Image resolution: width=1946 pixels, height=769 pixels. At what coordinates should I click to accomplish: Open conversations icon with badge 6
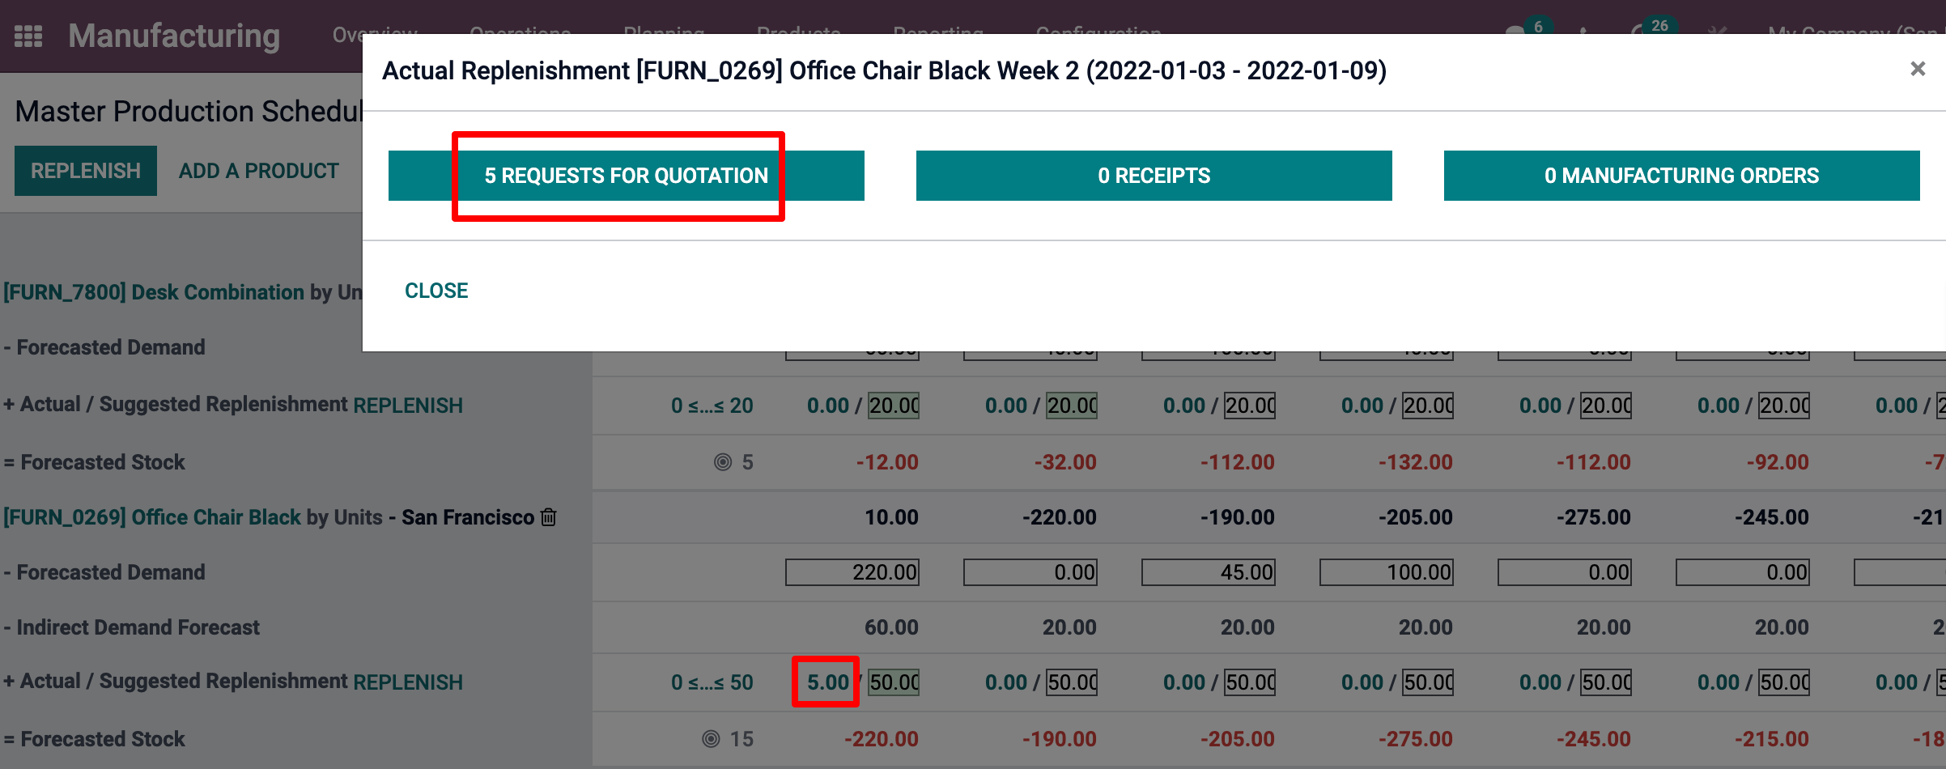click(1515, 32)
